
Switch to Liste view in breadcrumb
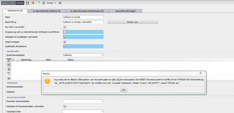click(12, 3)
